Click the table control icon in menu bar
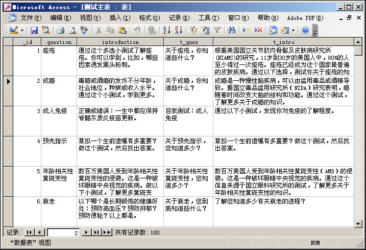Screen dimensions: 366x250 click(12, 18)
